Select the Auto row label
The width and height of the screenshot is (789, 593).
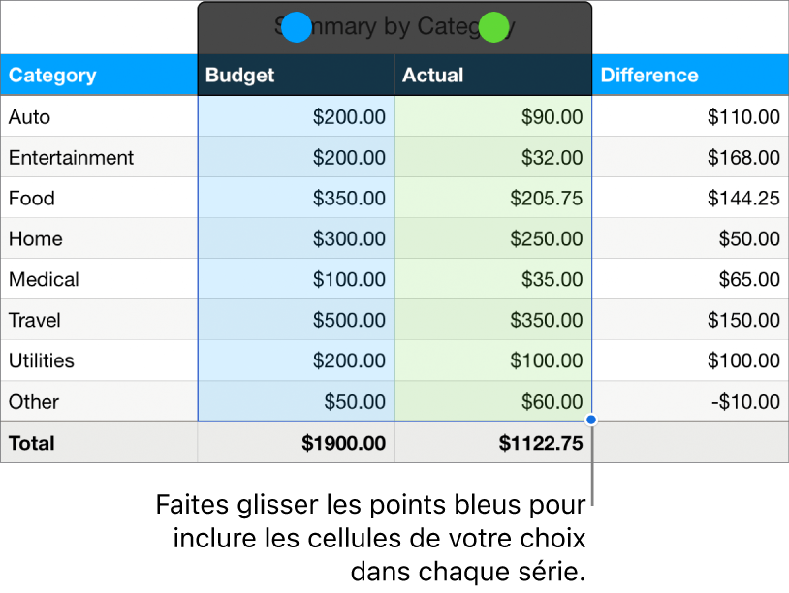pyautogui.click(x=29, y=116)
